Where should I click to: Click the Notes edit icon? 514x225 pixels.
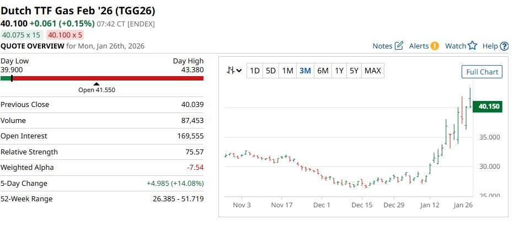pyautogui.click(x=399, y=46)
